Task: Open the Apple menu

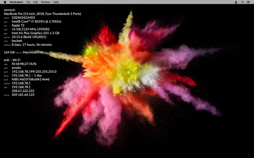Action: (x=5, y=2)
